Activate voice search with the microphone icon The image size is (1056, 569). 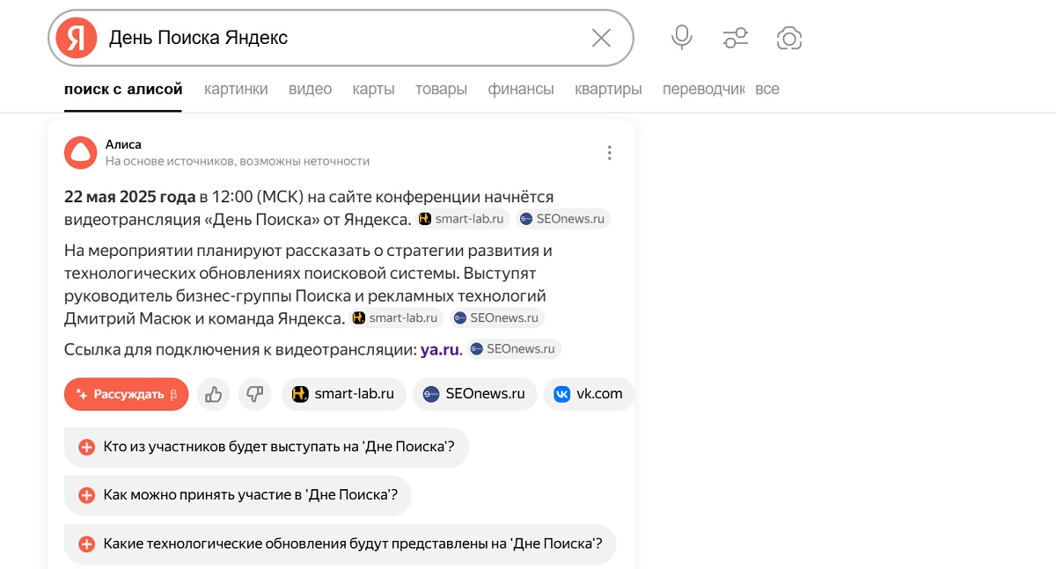[x=680, y=38]
